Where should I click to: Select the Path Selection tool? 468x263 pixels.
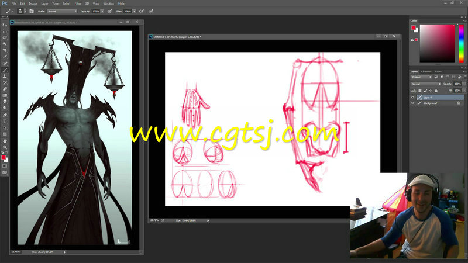(x=5, y=127)
